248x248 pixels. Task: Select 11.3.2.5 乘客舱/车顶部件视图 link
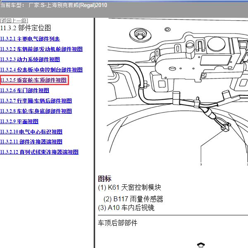[x=33, y=80]
